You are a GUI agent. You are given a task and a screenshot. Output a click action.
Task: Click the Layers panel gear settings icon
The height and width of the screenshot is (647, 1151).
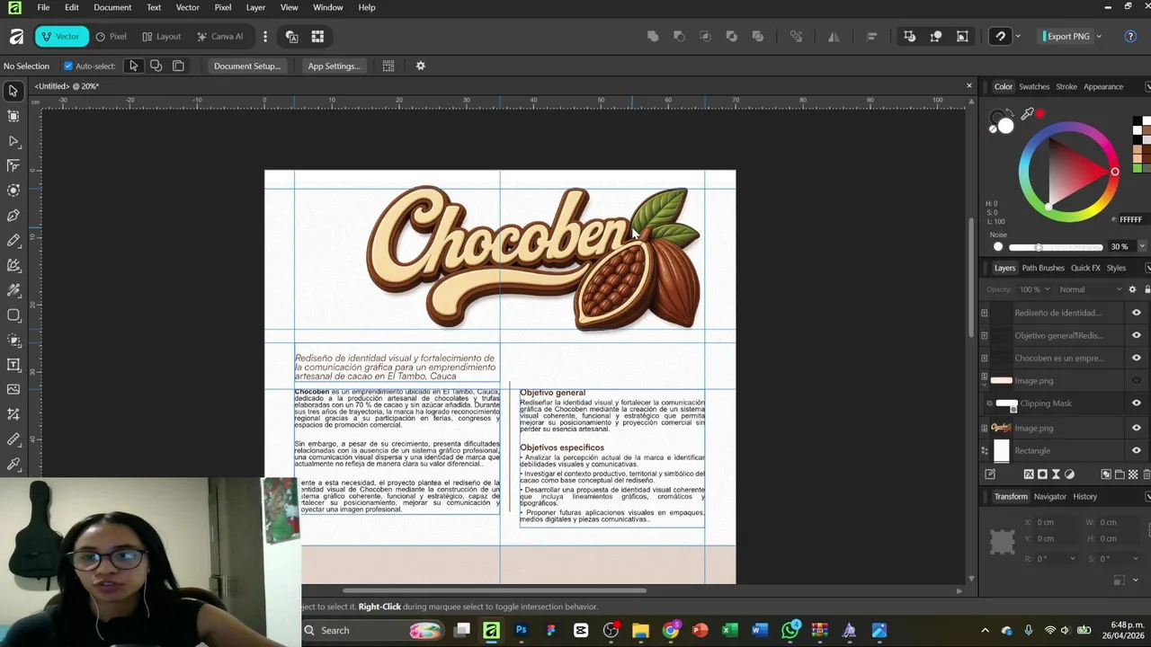tap(1132, 289)
